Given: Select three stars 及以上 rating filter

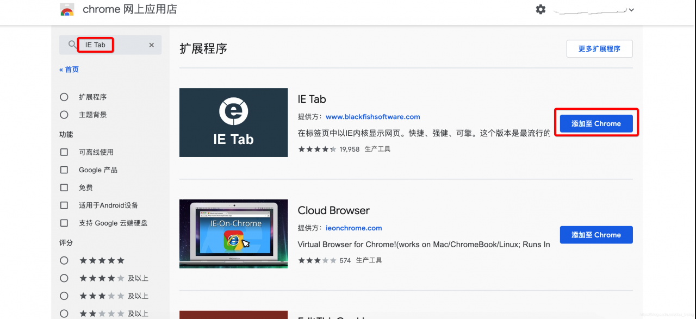Looking at the screenshot, I should click(64, 296).
